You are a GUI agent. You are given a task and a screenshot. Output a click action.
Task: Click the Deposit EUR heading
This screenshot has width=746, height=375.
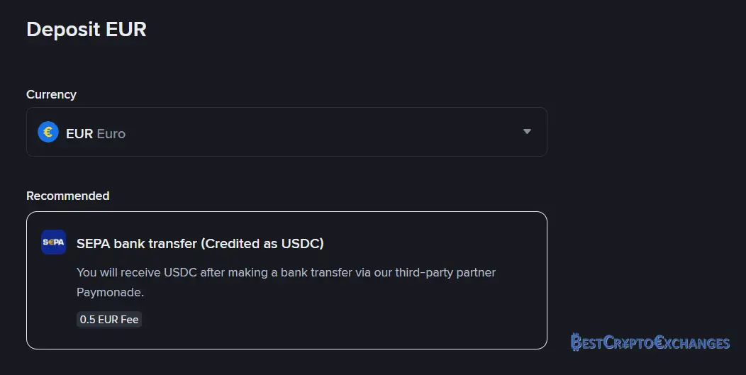point(87,30)
